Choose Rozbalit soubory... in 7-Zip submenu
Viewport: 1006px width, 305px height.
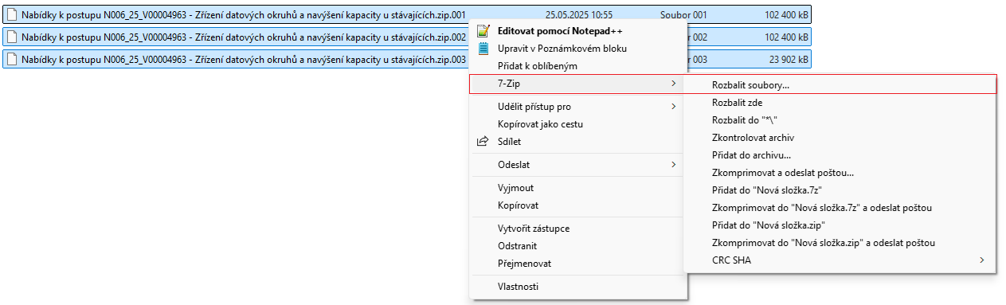[840, 84]
